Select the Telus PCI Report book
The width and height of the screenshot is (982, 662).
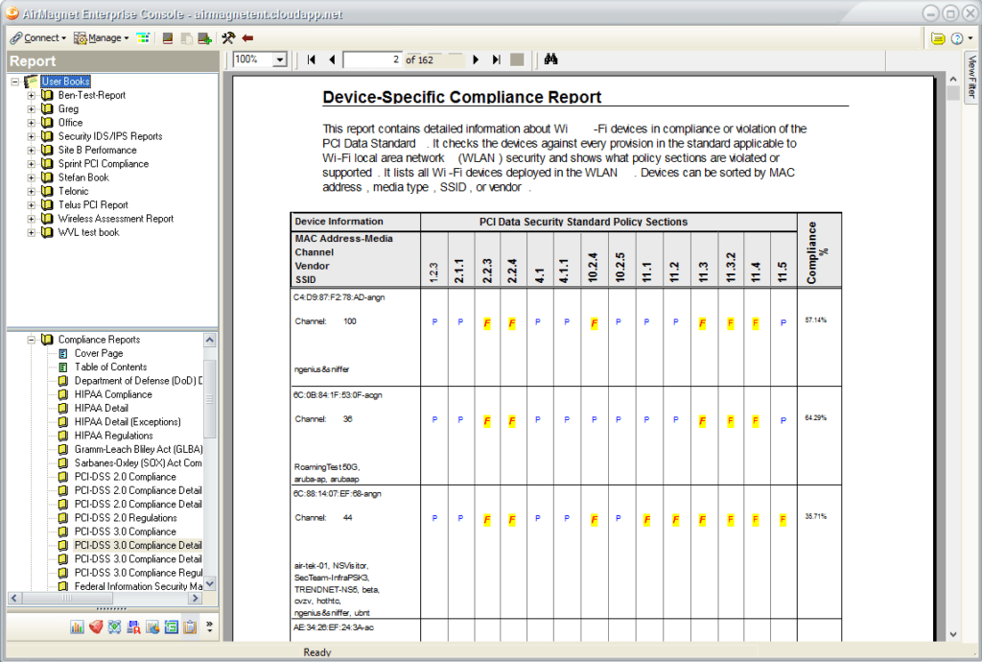pyautogui.click(x=93, y=205)
